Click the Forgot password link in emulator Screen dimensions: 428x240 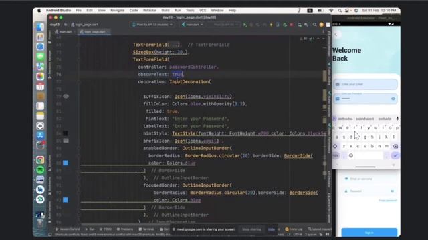[x=387, y=201]
